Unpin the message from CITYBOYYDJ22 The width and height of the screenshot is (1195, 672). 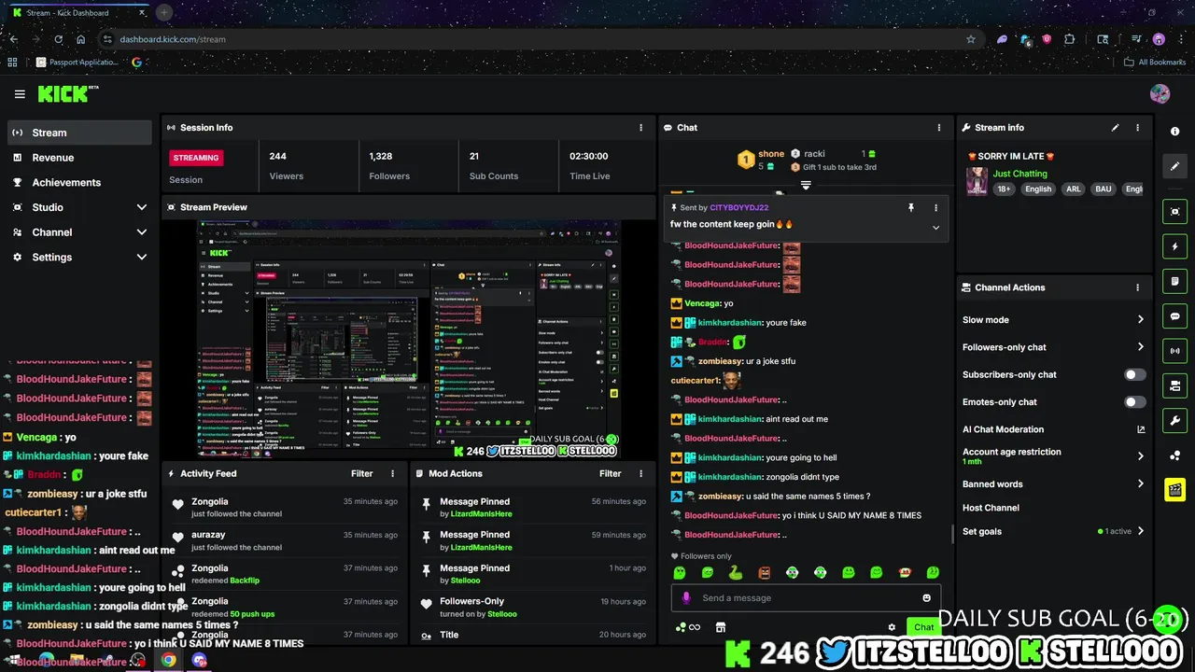coord(911,208)
